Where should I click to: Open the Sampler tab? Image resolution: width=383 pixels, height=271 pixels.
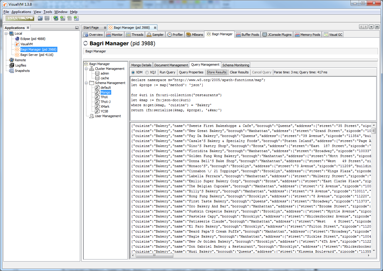click(x=155, y=35)
